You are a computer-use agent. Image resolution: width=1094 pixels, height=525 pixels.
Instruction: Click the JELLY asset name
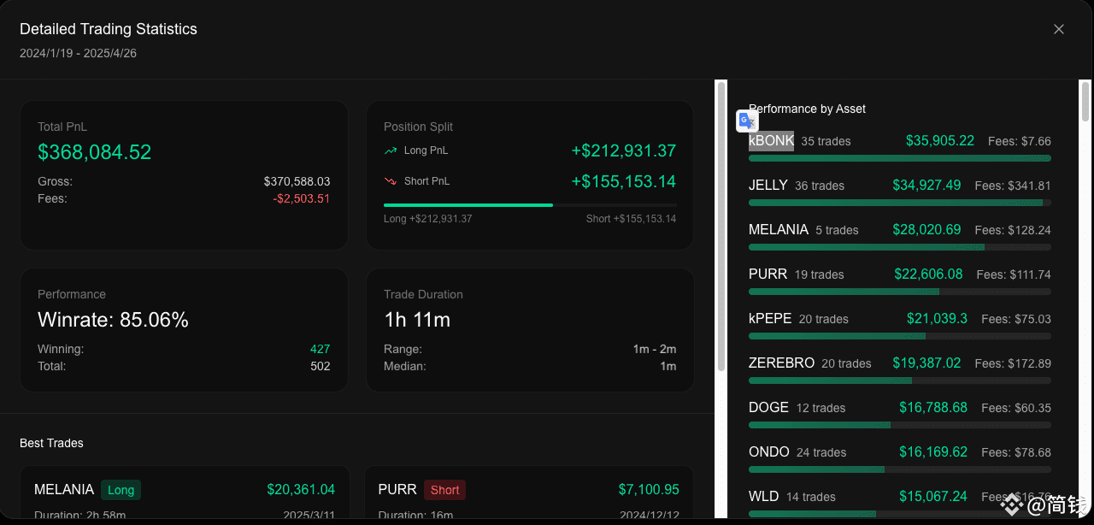768,186
